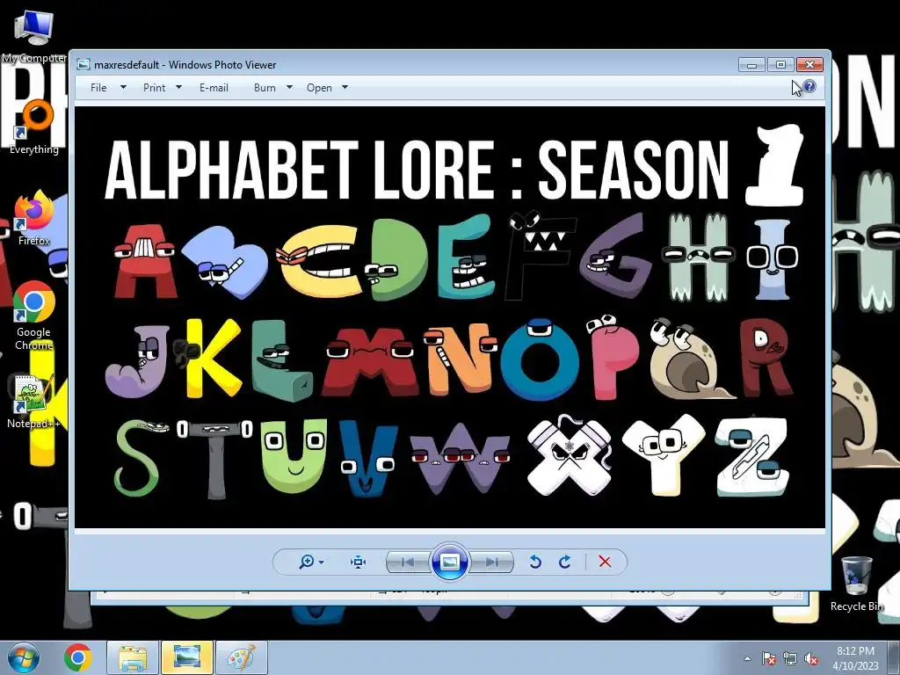The image size is (900, 675).
Task: Click the network tray icon
Action: tap(790, 658)
